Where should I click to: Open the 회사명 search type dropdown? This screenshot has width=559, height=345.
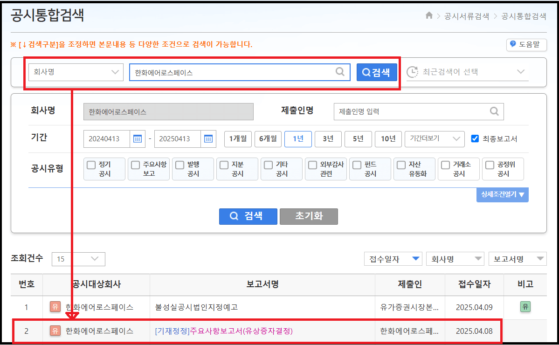coord(76,72)
